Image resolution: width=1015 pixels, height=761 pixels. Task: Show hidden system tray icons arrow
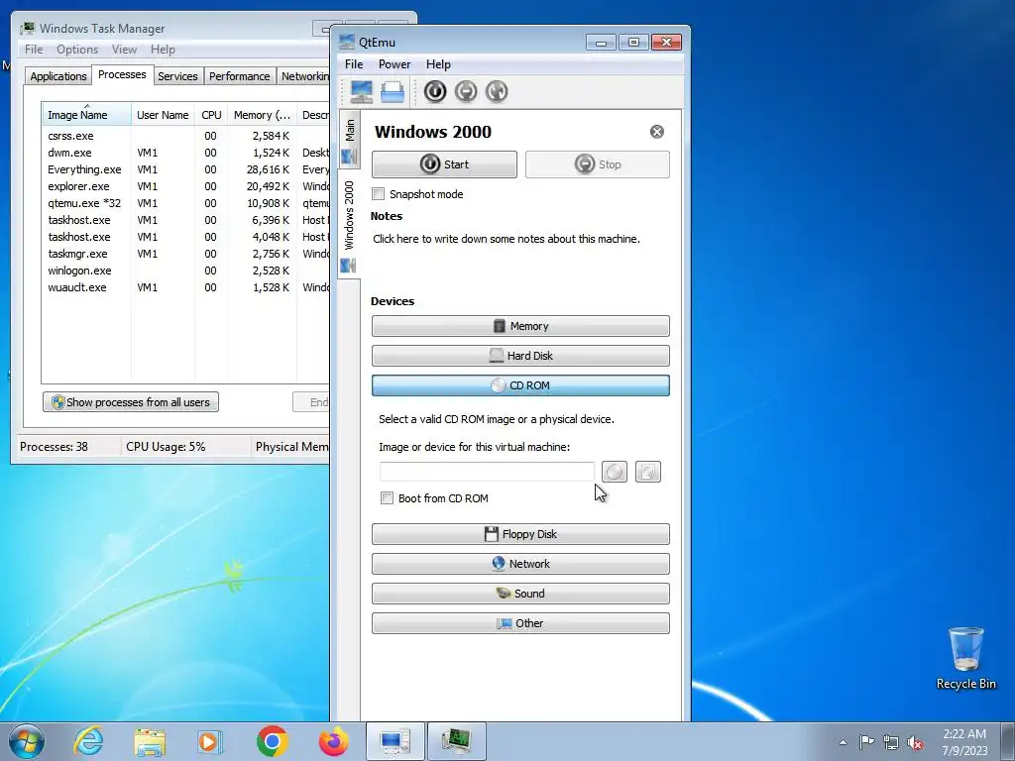[x=843, y=742]
